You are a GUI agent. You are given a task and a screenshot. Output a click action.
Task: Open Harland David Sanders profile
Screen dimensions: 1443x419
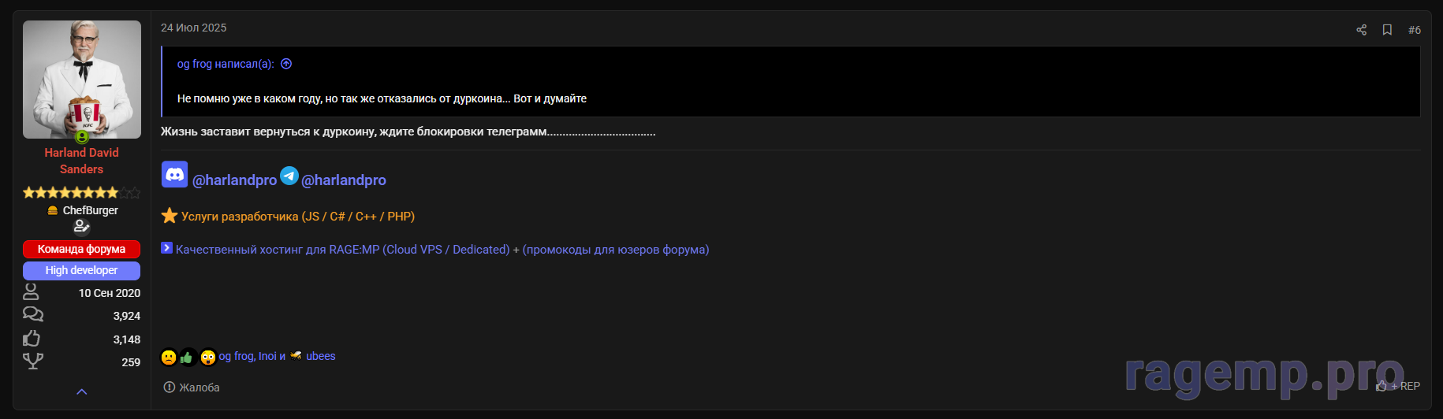(81, 161)
